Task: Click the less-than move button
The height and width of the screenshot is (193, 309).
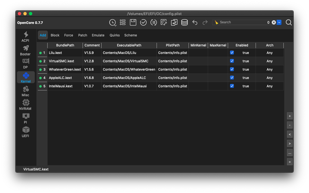Action: tap(290, 134)
